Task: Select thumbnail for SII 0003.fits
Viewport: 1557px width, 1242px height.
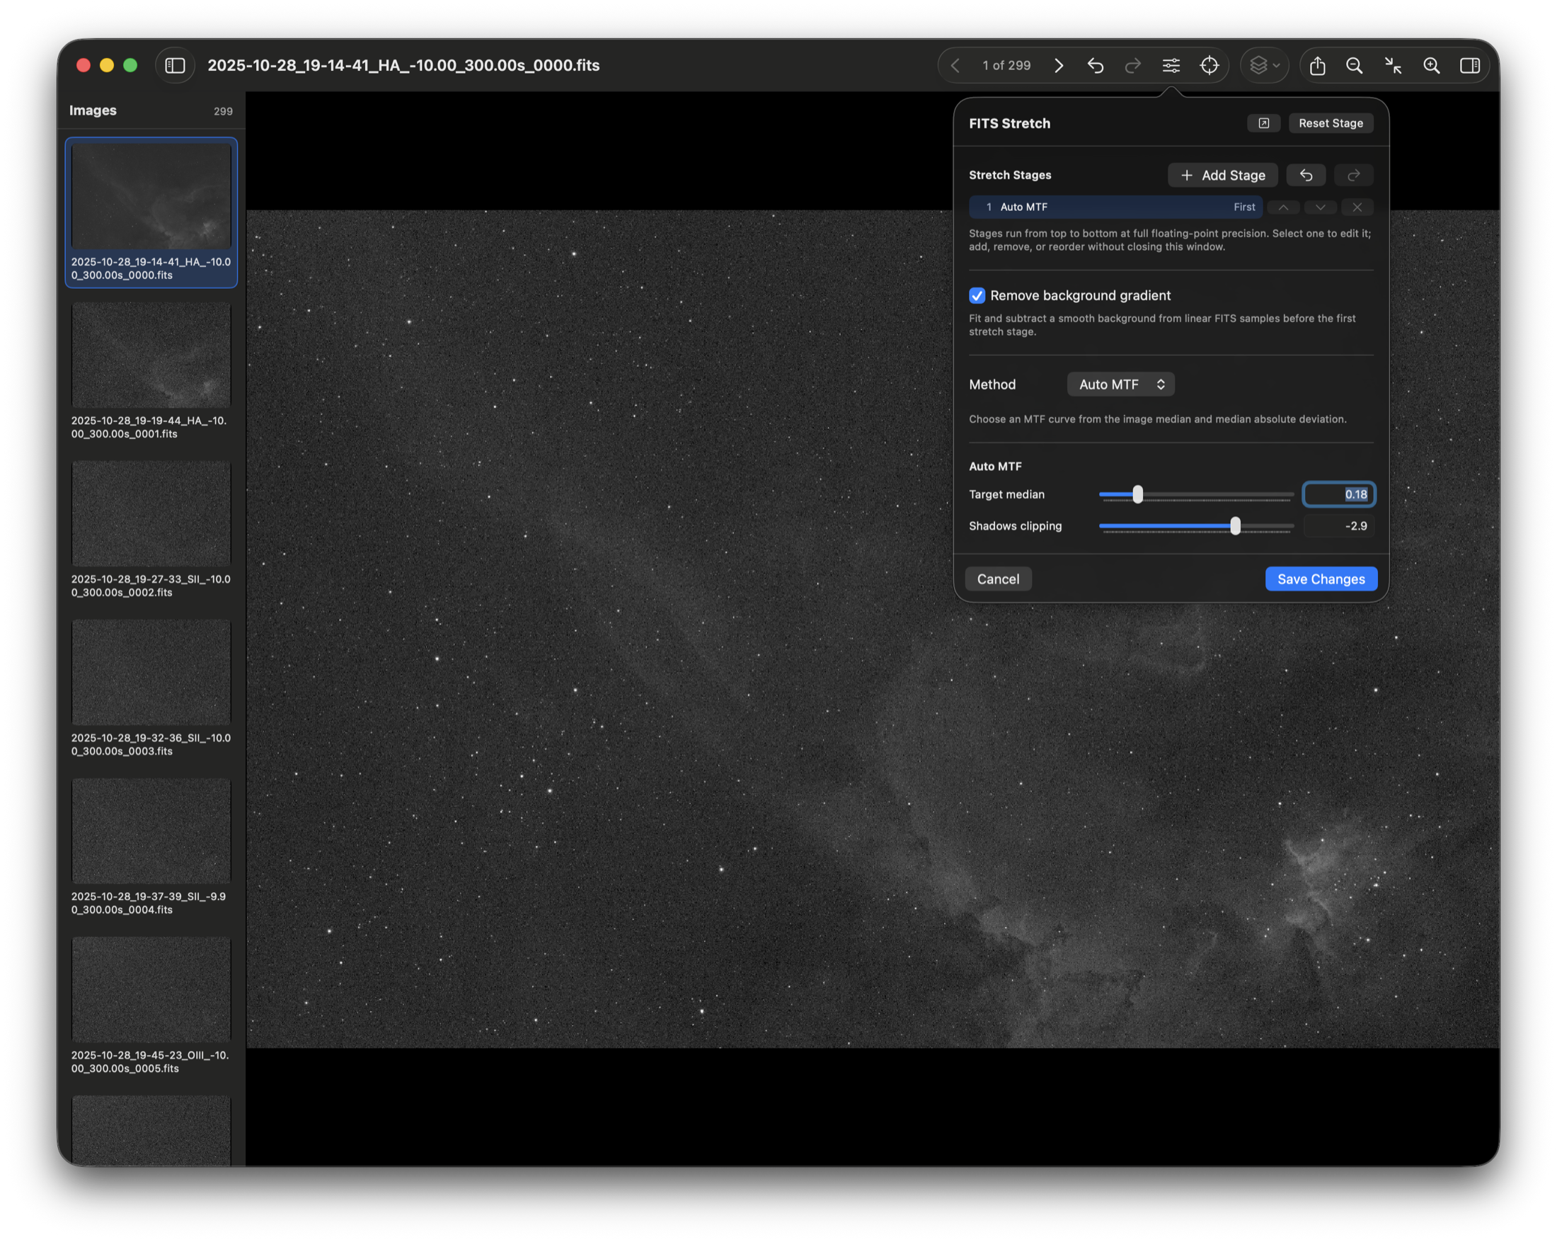Action: (x=151, y=672)
